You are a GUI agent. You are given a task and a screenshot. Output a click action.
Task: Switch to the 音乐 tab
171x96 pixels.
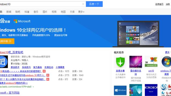(x=36, y=12)
